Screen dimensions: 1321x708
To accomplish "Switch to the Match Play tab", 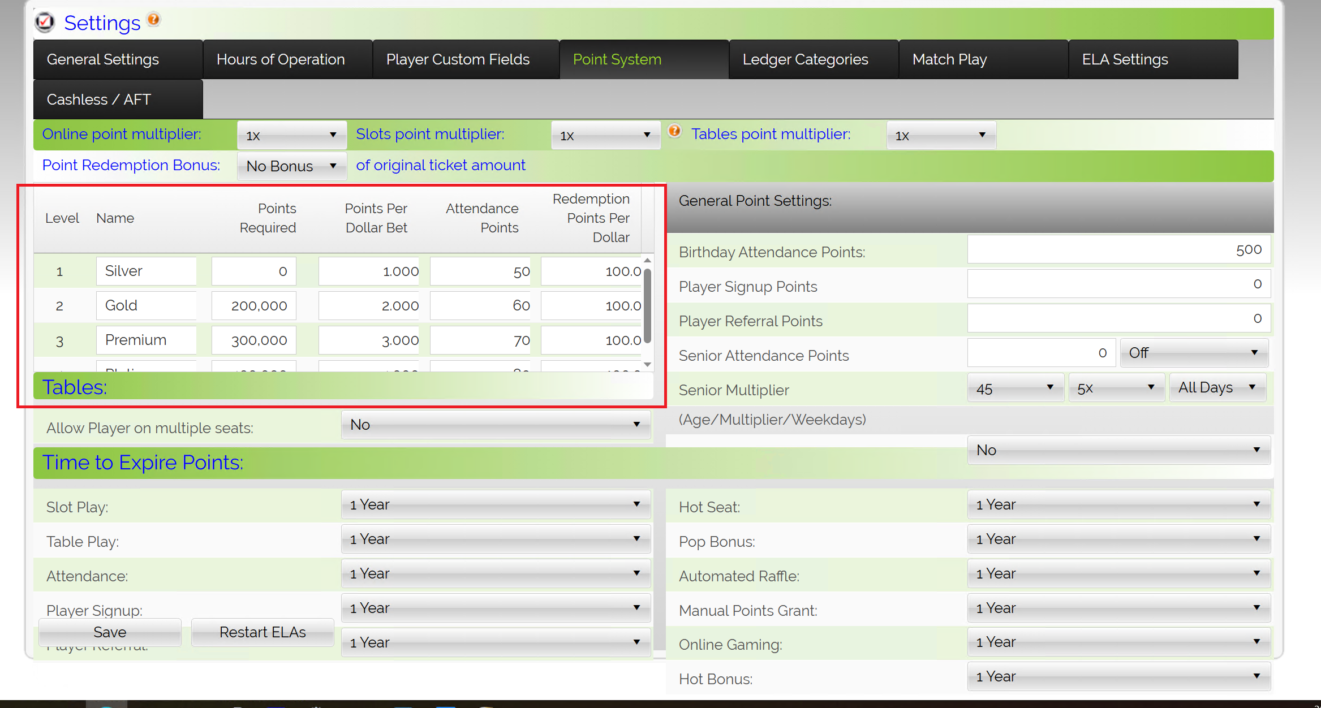I will click(984, 59).
